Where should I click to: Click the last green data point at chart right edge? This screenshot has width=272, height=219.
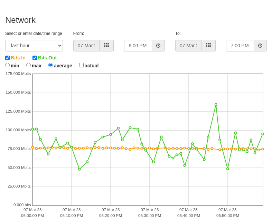263,134
